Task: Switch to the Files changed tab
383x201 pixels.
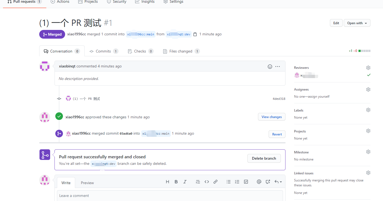Action: 181,51
